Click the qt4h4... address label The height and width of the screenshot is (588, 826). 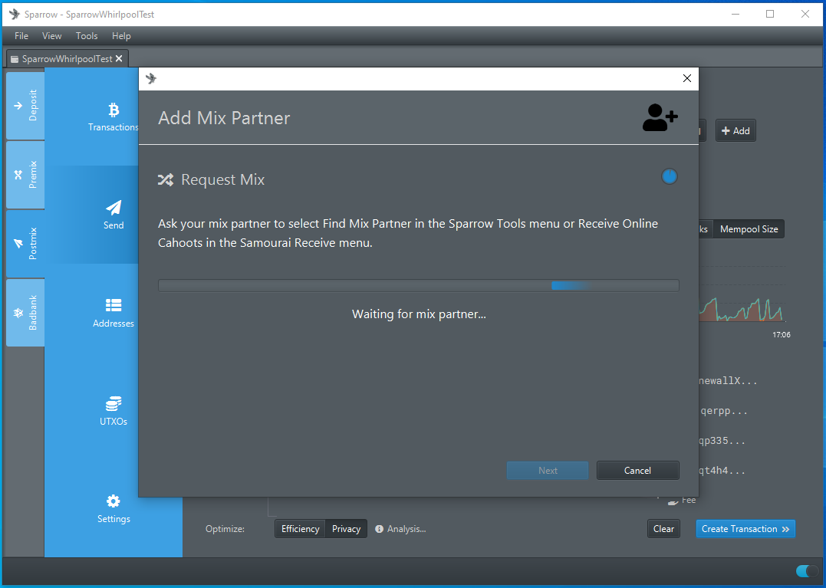click(x=722, y=471)
